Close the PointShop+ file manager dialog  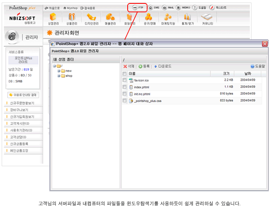click(265, 44)
